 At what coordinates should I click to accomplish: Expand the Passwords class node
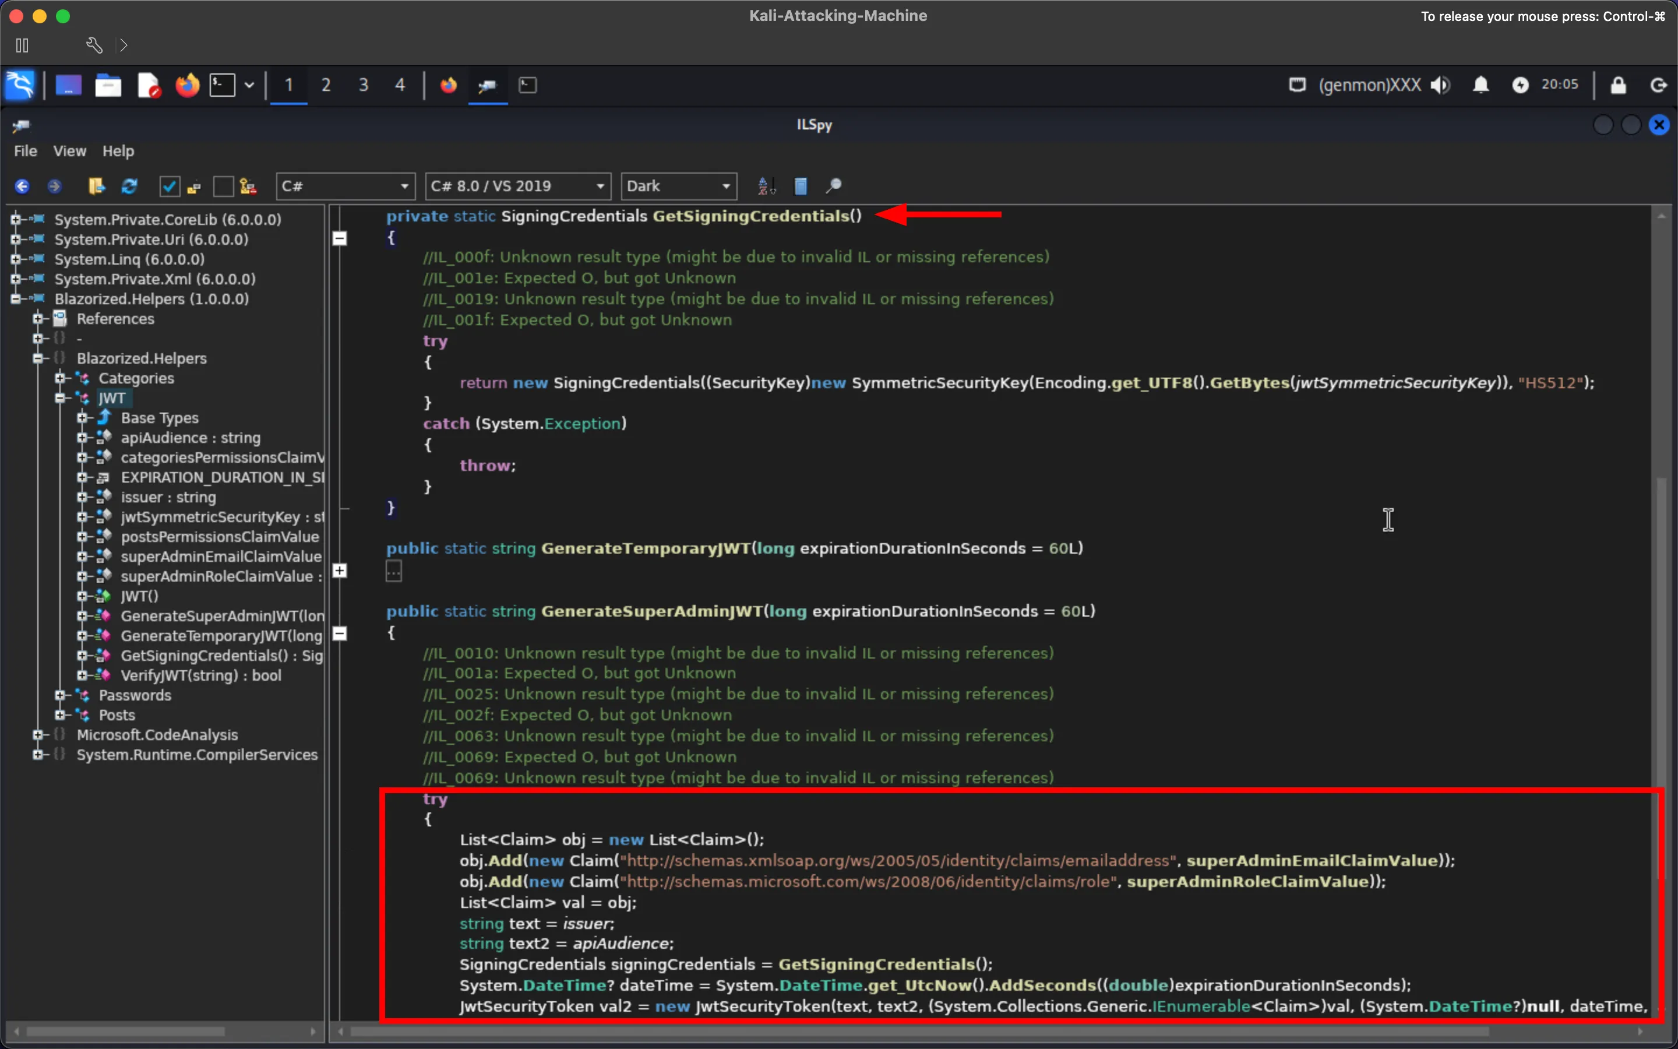coord(61,695)
